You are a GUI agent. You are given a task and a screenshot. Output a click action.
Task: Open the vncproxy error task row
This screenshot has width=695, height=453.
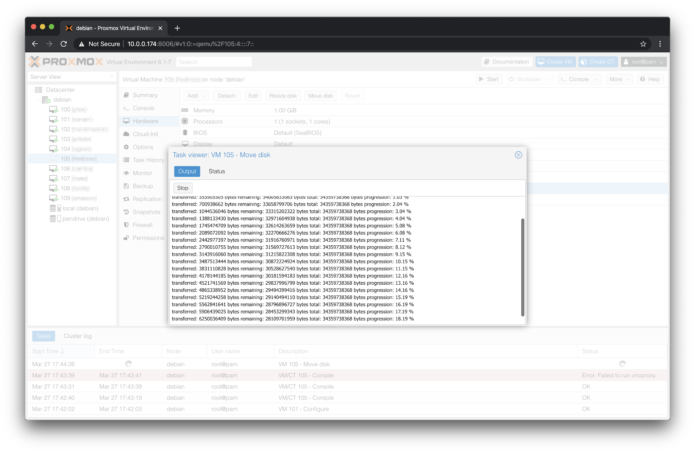click(347, 375)
